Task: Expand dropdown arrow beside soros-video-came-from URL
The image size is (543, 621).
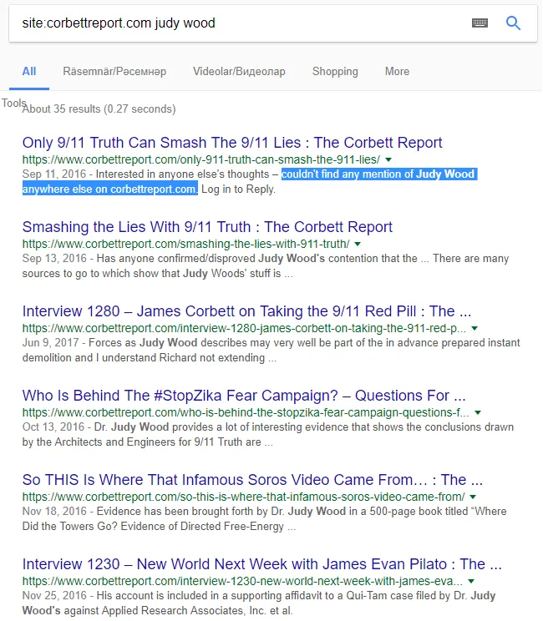Action: pos(473,497)
